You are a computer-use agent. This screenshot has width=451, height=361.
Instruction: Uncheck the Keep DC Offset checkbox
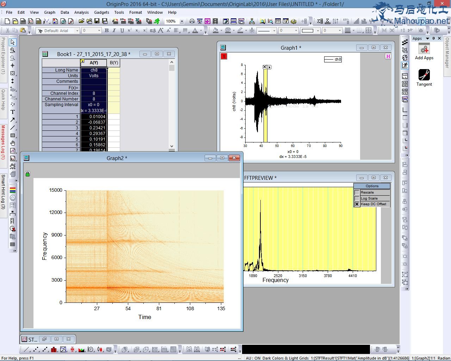pos(357,204)
